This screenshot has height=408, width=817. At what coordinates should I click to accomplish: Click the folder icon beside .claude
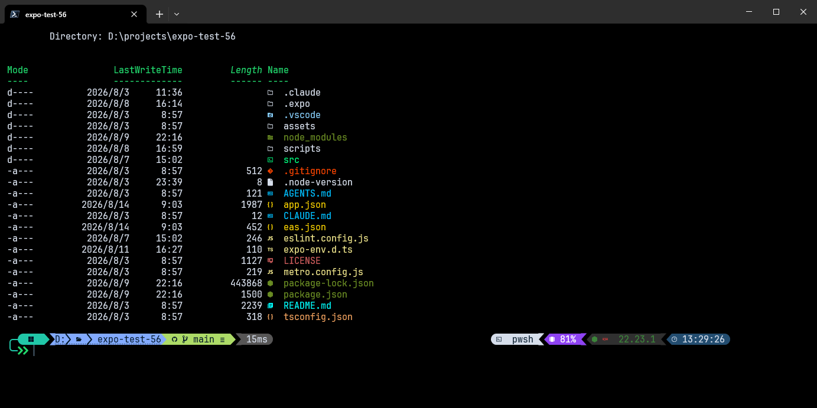(270, 93)
